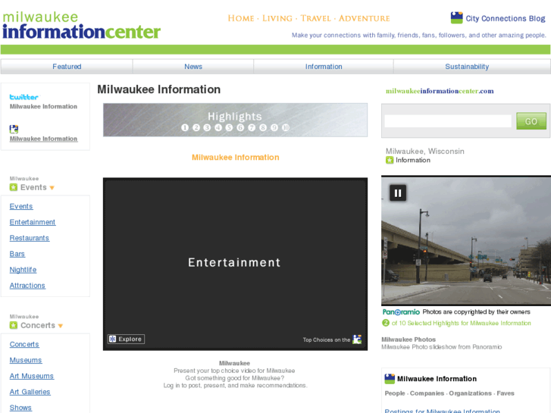Open the Twitter logo link
The width and height of the screenshot is (551, 413).
pos(24,97)
